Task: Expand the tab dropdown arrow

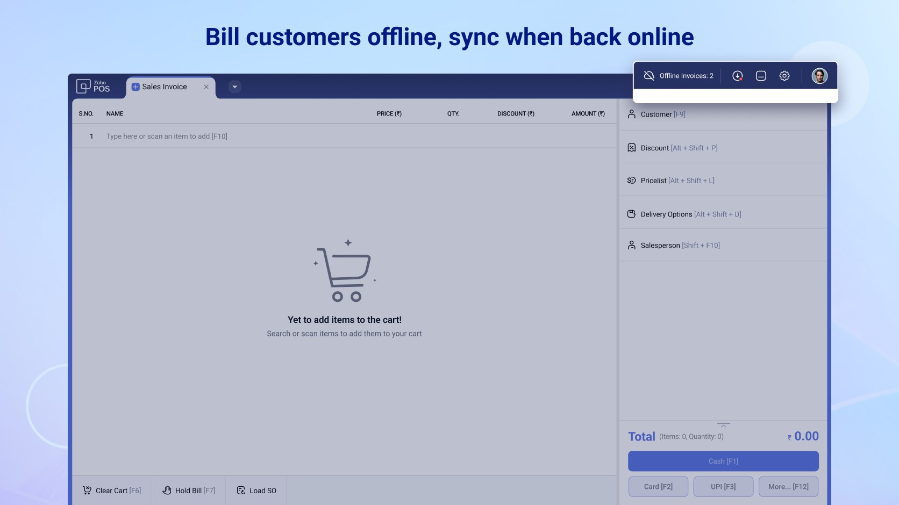Action: click(234, 86)
